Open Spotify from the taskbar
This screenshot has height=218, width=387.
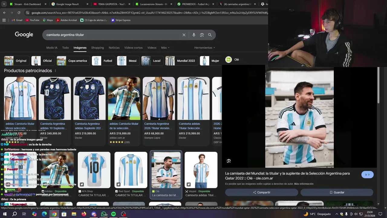[x=113, y=214]
